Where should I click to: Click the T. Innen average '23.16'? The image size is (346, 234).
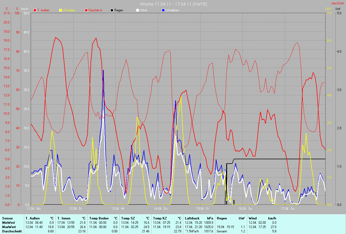tap(82, 231)
